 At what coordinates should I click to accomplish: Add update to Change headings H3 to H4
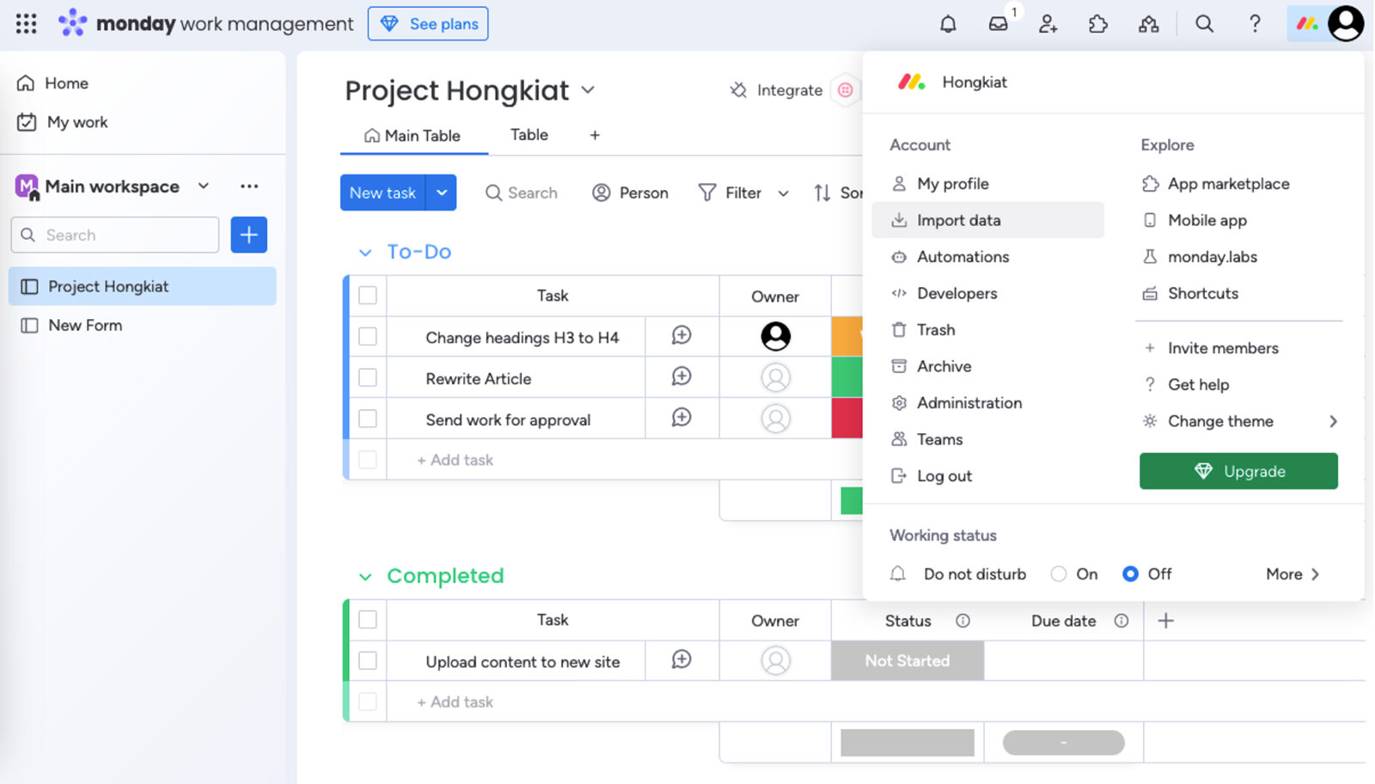pos(681,335)
